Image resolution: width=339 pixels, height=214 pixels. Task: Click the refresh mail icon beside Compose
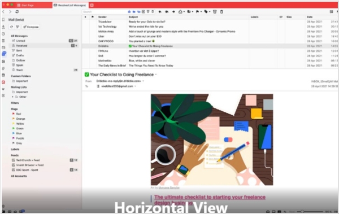(x=11, y=27)
